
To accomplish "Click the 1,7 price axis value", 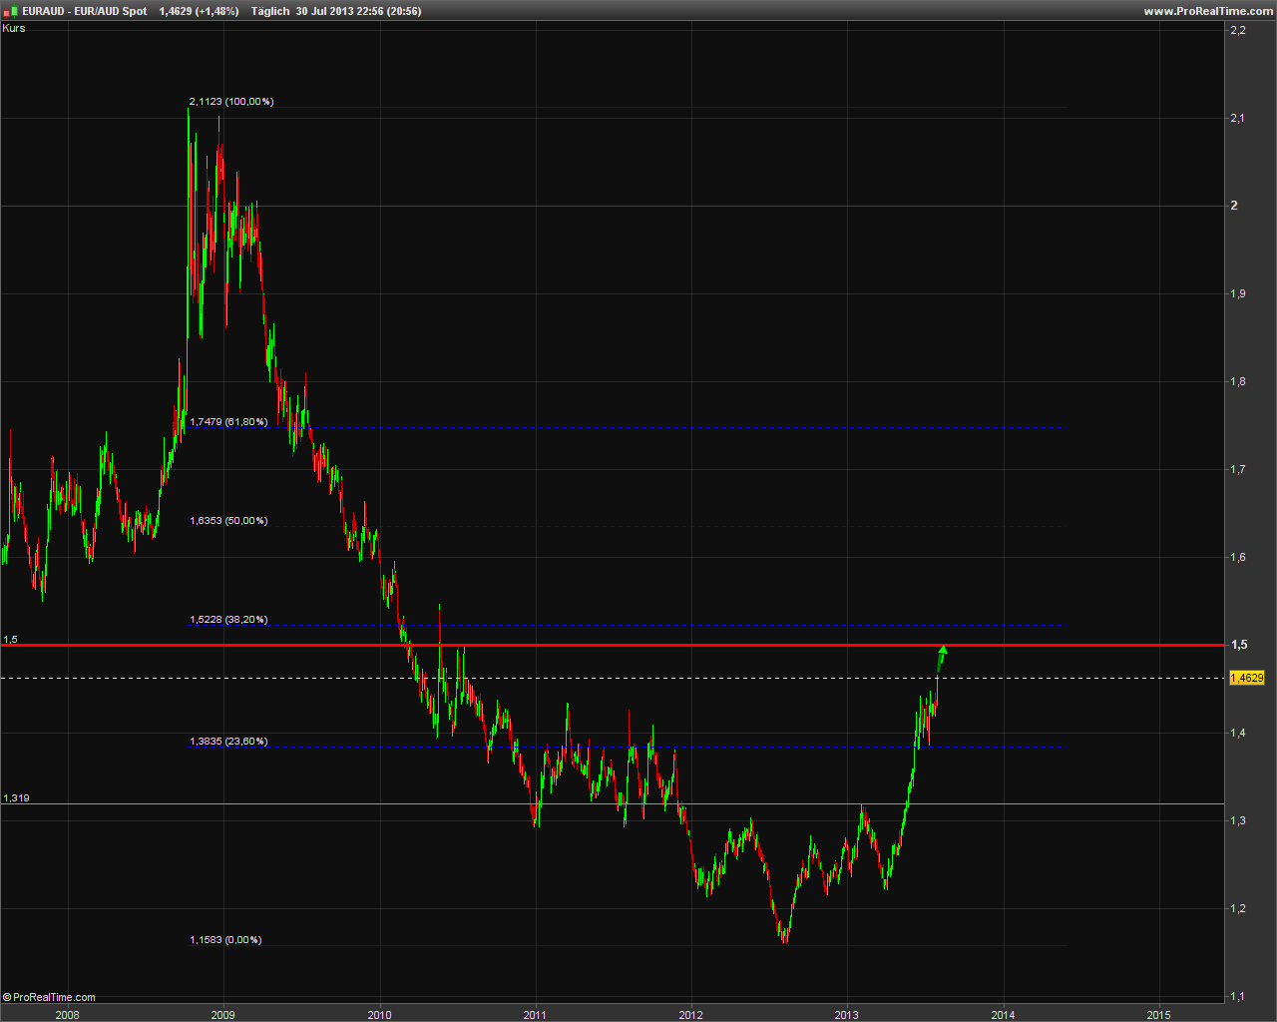I will 1238,469.
